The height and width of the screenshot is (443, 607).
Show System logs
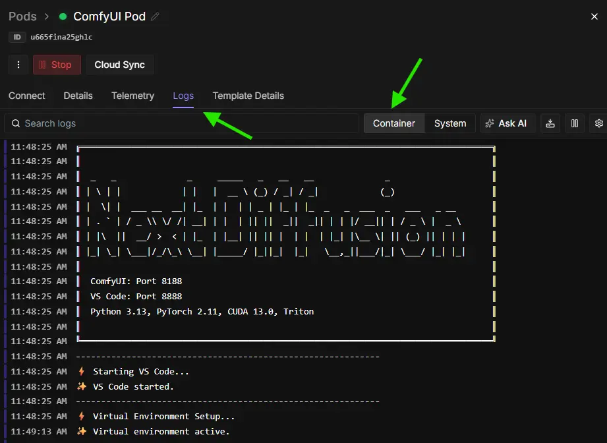[x=450, y=123]
